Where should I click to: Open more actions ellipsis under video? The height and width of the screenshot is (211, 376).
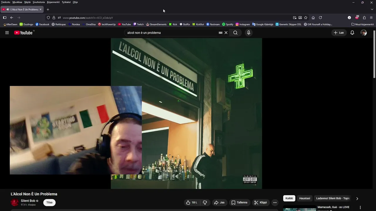275,203
